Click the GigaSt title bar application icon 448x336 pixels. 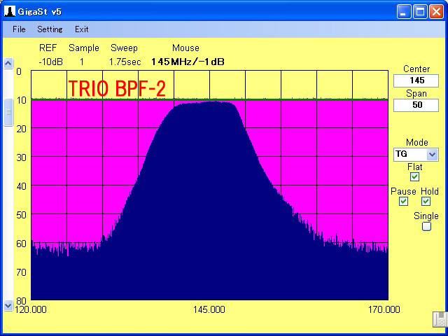coord(10,11)
